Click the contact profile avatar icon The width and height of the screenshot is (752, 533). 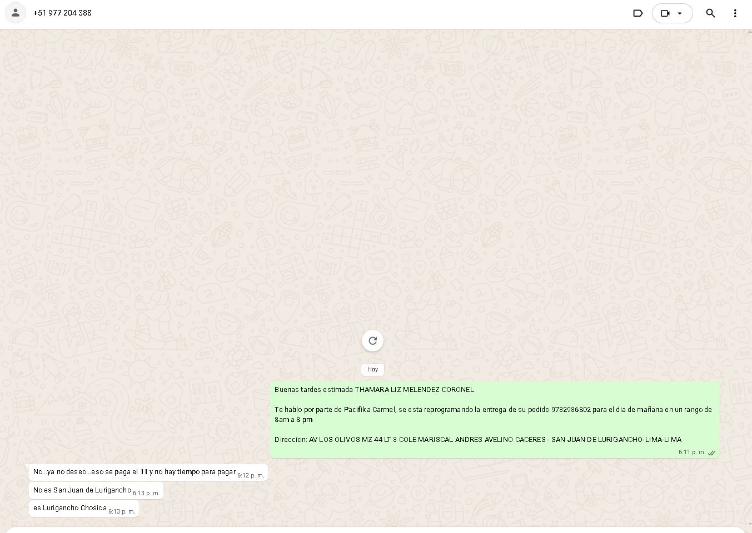16,13
